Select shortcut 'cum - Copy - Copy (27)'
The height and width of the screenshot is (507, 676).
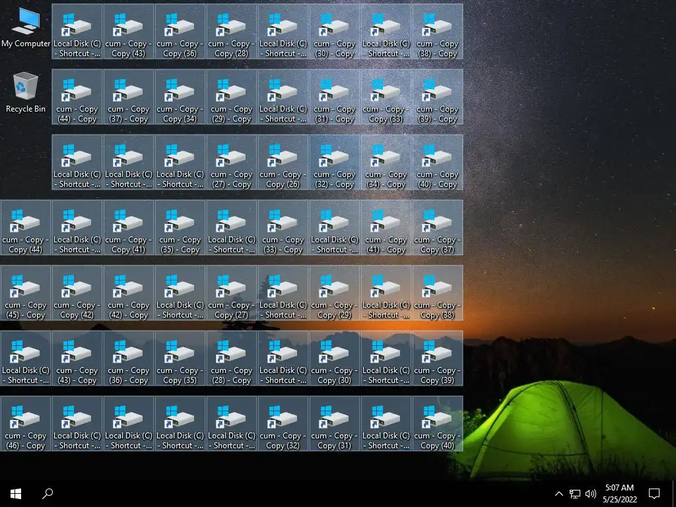(232, 293)
